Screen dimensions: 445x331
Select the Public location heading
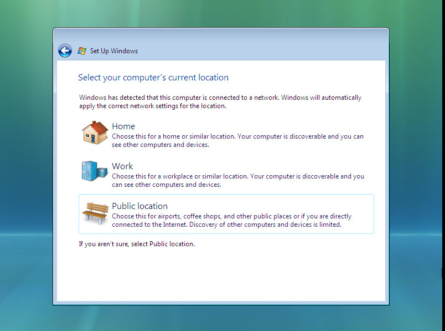point(139,206)
